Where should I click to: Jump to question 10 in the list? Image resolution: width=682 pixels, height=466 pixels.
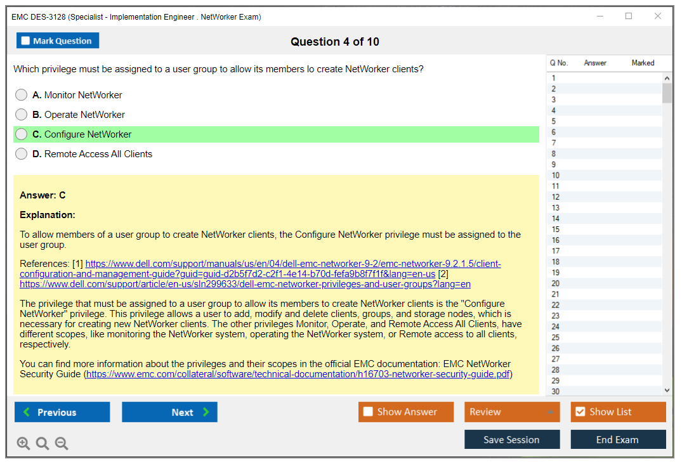click(556, 176)
